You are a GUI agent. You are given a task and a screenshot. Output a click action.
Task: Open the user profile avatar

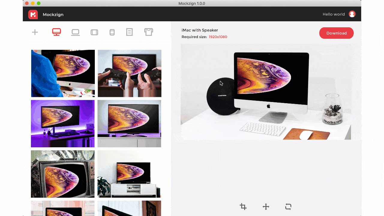[x=352, y=14]
